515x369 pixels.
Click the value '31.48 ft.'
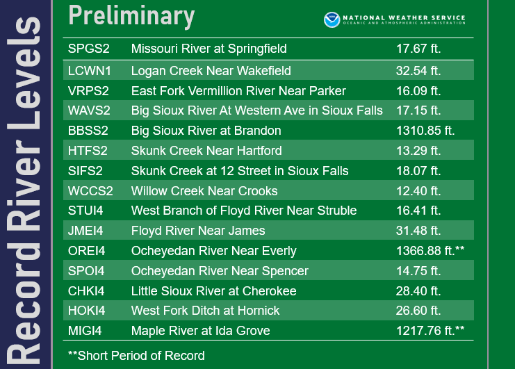click(418, 231)
